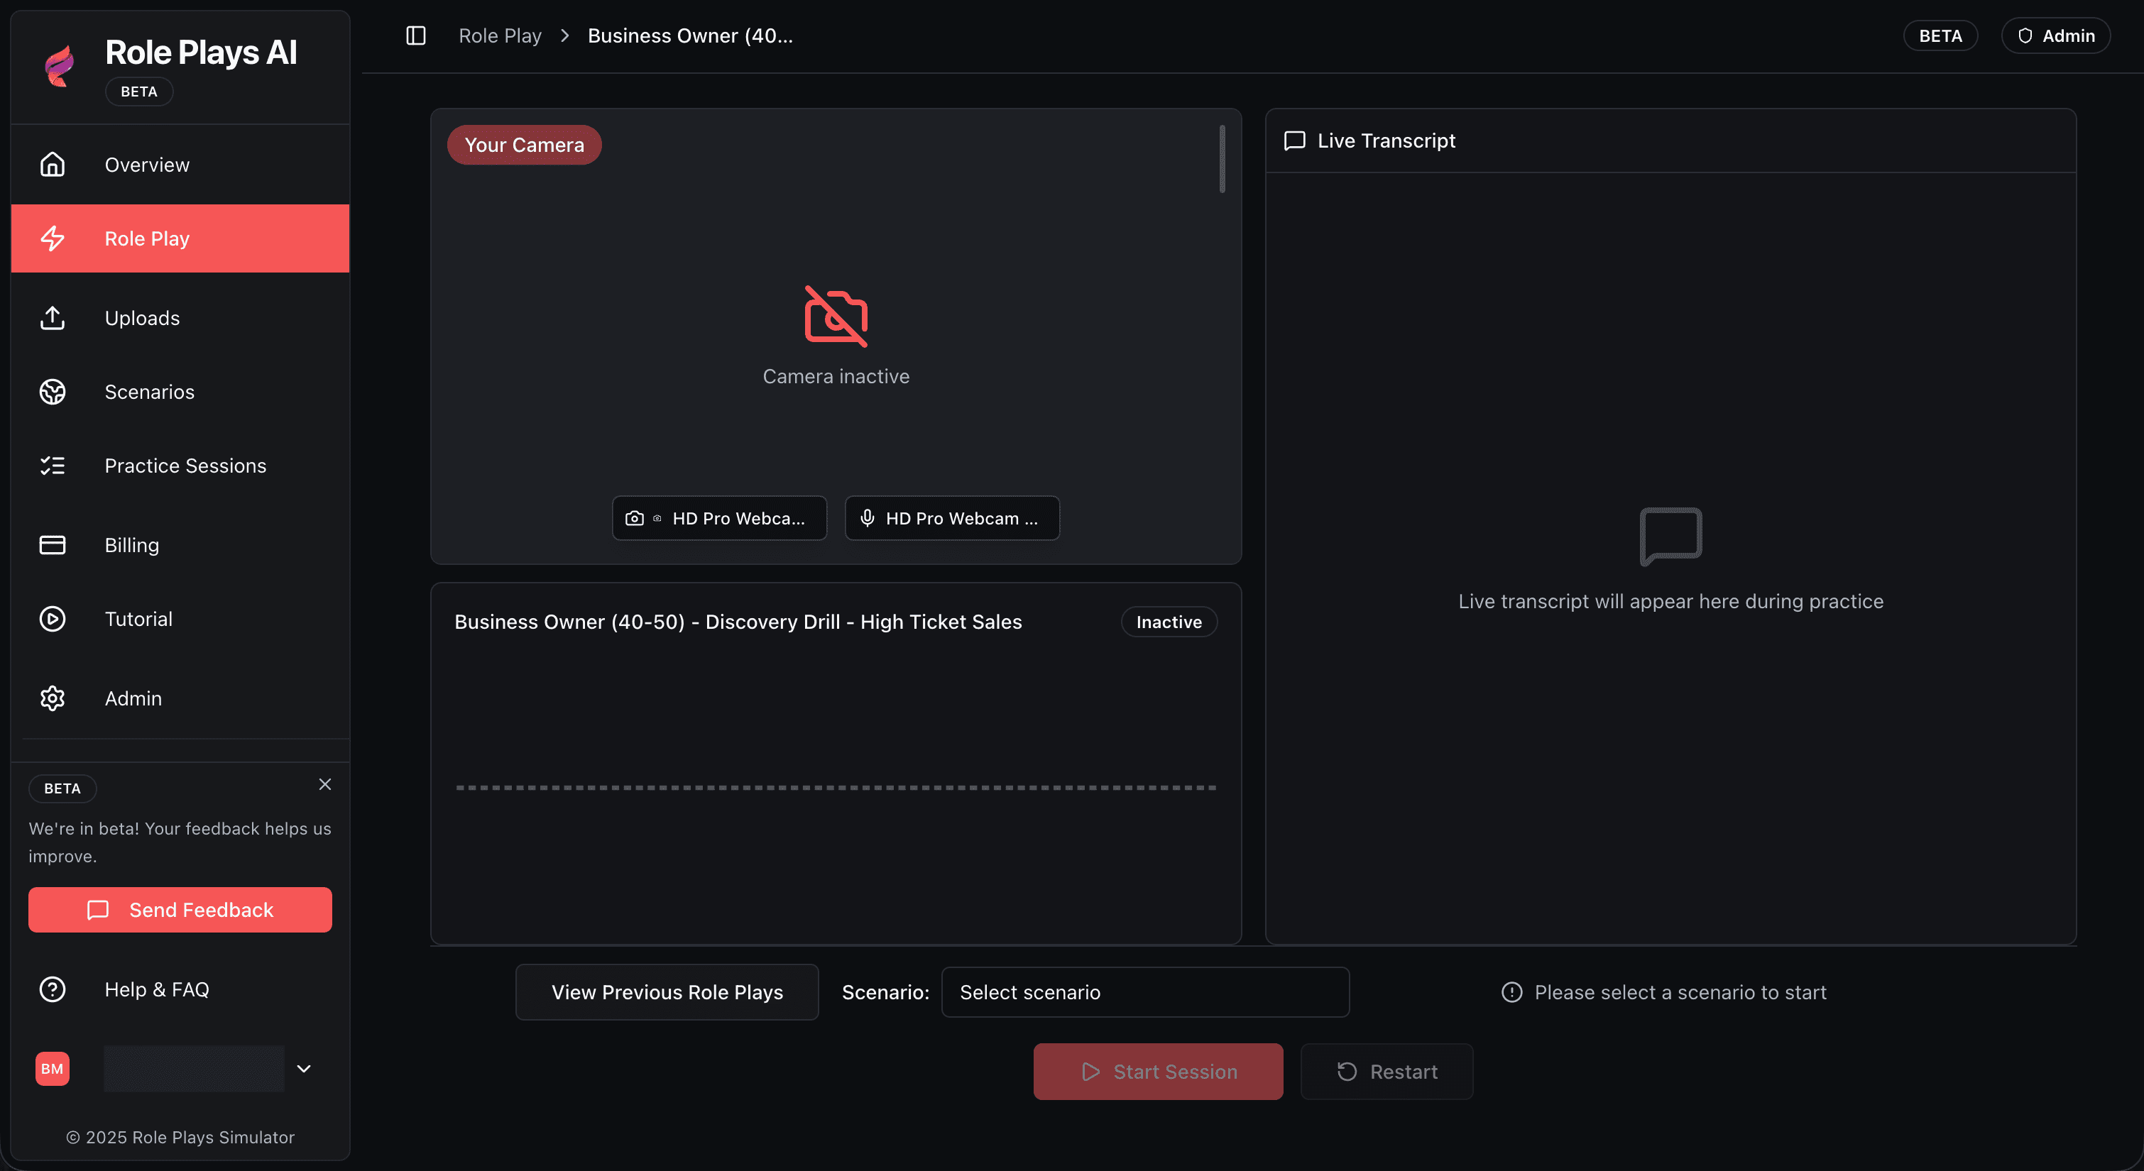Toggle the sidebar panel icon
The image size is (2144, 1171).
click(415, 35)
